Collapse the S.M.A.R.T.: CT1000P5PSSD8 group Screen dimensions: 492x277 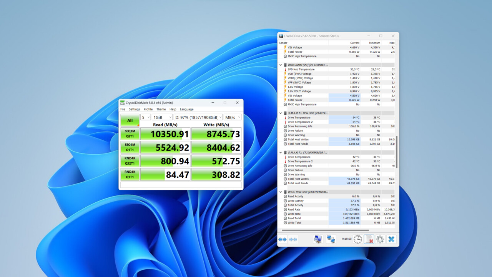[x=281, y=152]
